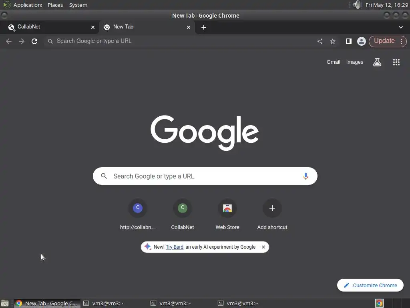Open a new tab with plus button
Image resolution: width=410 pixels, height=308 pixels.
pyautogui.click(x=204, y=27)
